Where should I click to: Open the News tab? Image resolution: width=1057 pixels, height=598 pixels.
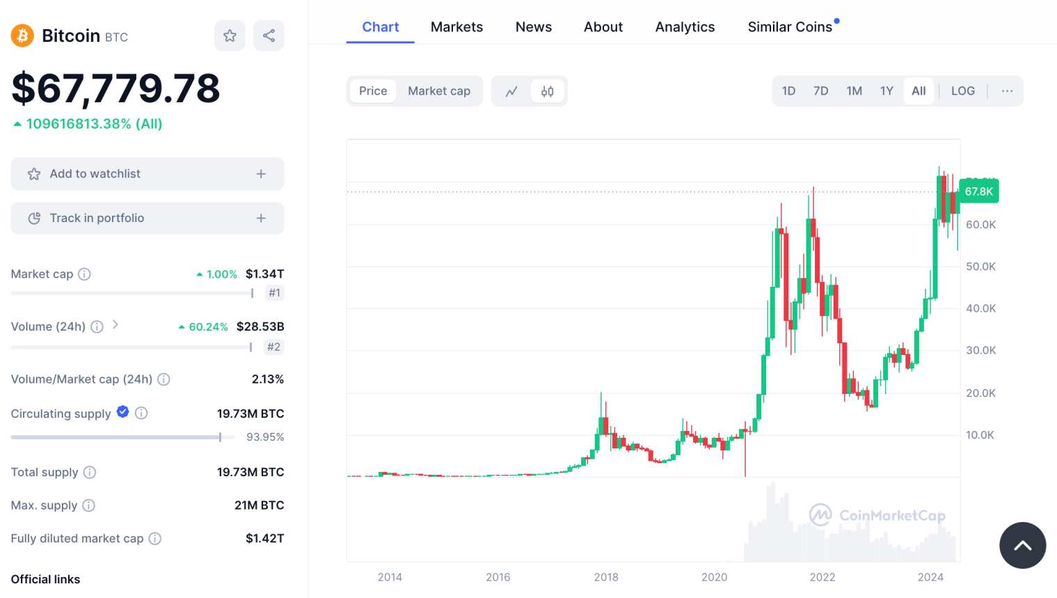click(534, 27)
